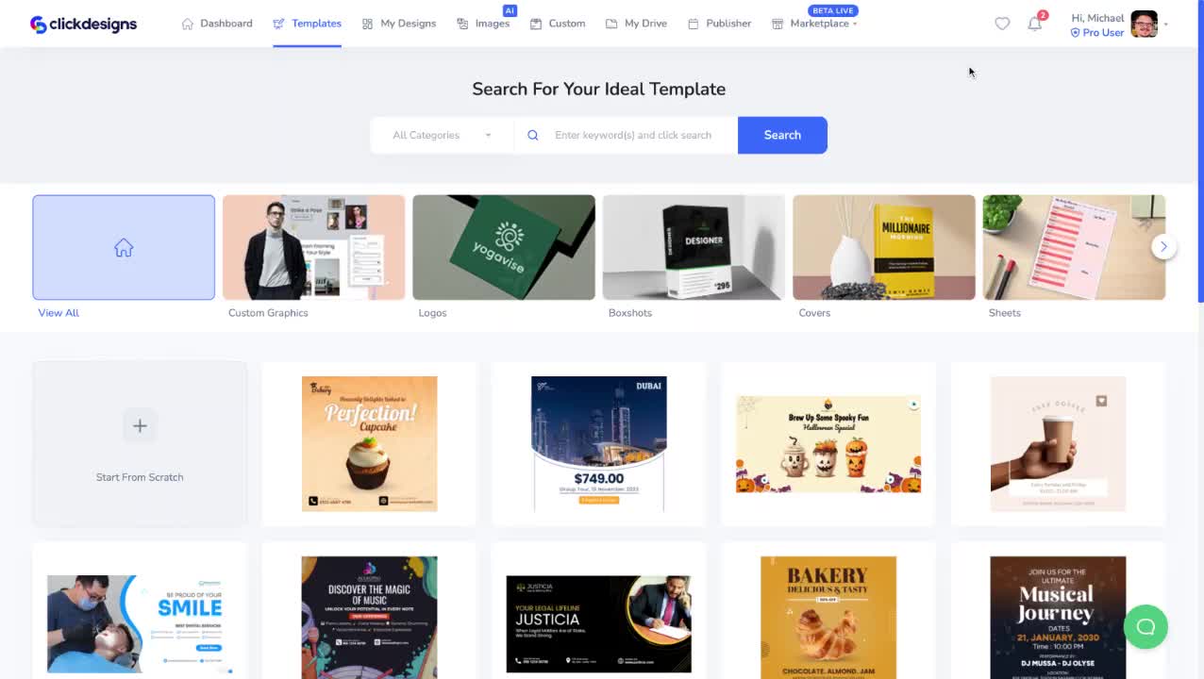Image resolution: width=1204 pixels, height=679 pixels.
Task: Expand the Marketplace menu arrow
Action: [855, 25]
